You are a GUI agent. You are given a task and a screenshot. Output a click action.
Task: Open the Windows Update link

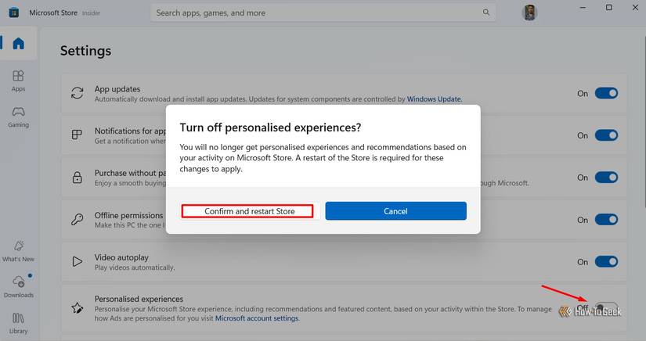click(434, 99)
